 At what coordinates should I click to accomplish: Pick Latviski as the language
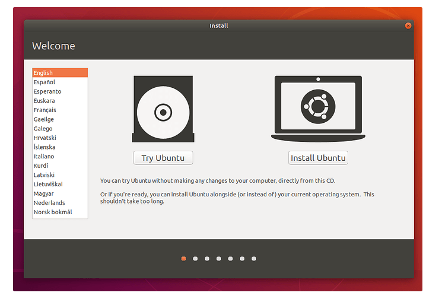click(60, 175)
